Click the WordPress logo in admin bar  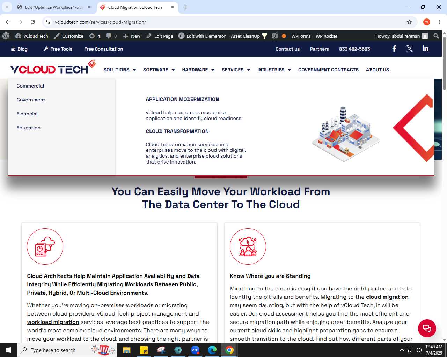pos(6,36)
